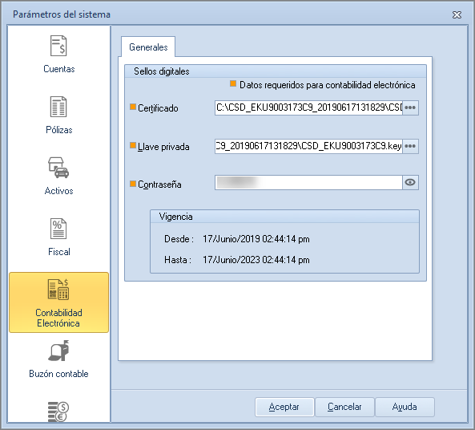Browse for the Llave privada file

[410, 146]
